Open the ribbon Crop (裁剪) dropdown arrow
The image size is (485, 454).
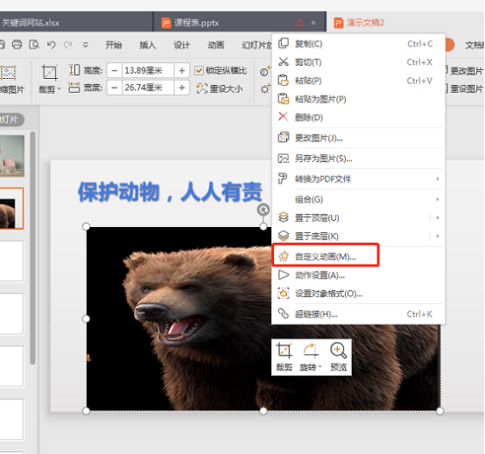point(59,89)
